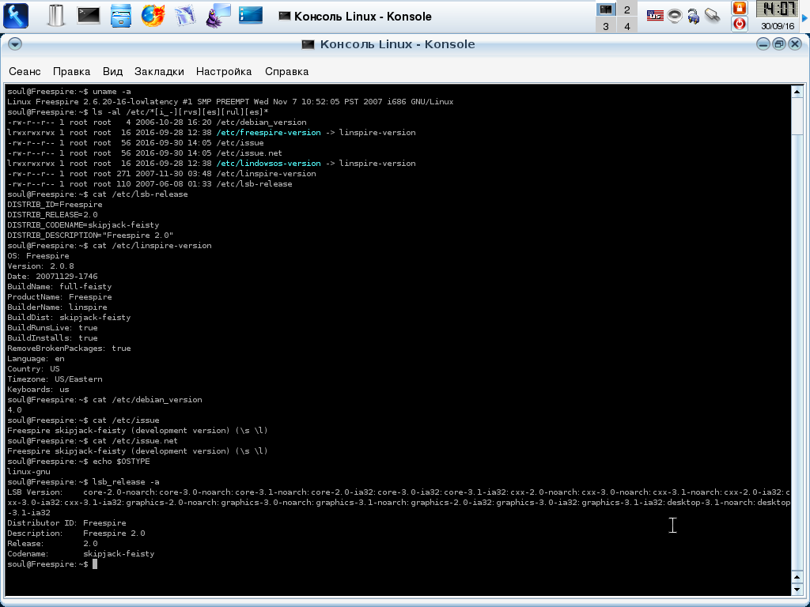The image size is (810, 607).
Task: Click the 'linux-gnu' output line
Action: [28, 472]
